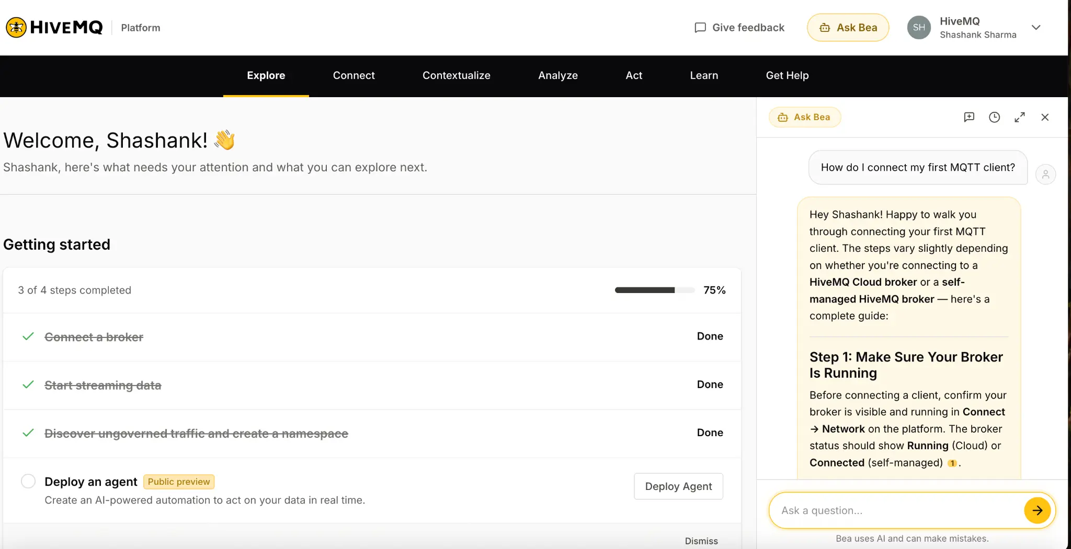The image size is (1071, 549).
Task: Click the Step 1 heading in Bea's answer
Action: pyautogui.click(x=906, y=365)
